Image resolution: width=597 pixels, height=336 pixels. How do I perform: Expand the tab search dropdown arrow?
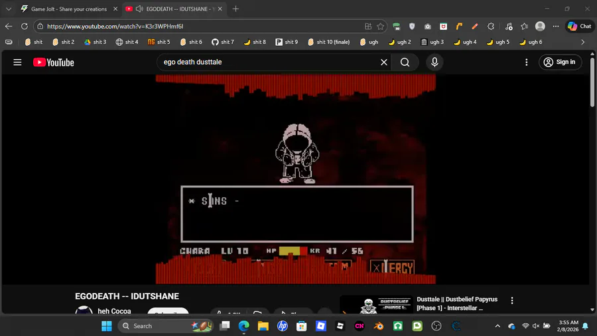click(x=9, y=9)
